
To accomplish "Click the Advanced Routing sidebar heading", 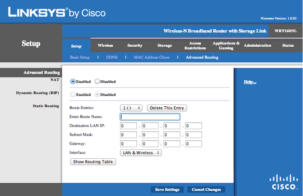I will click(x=42, y=72).
